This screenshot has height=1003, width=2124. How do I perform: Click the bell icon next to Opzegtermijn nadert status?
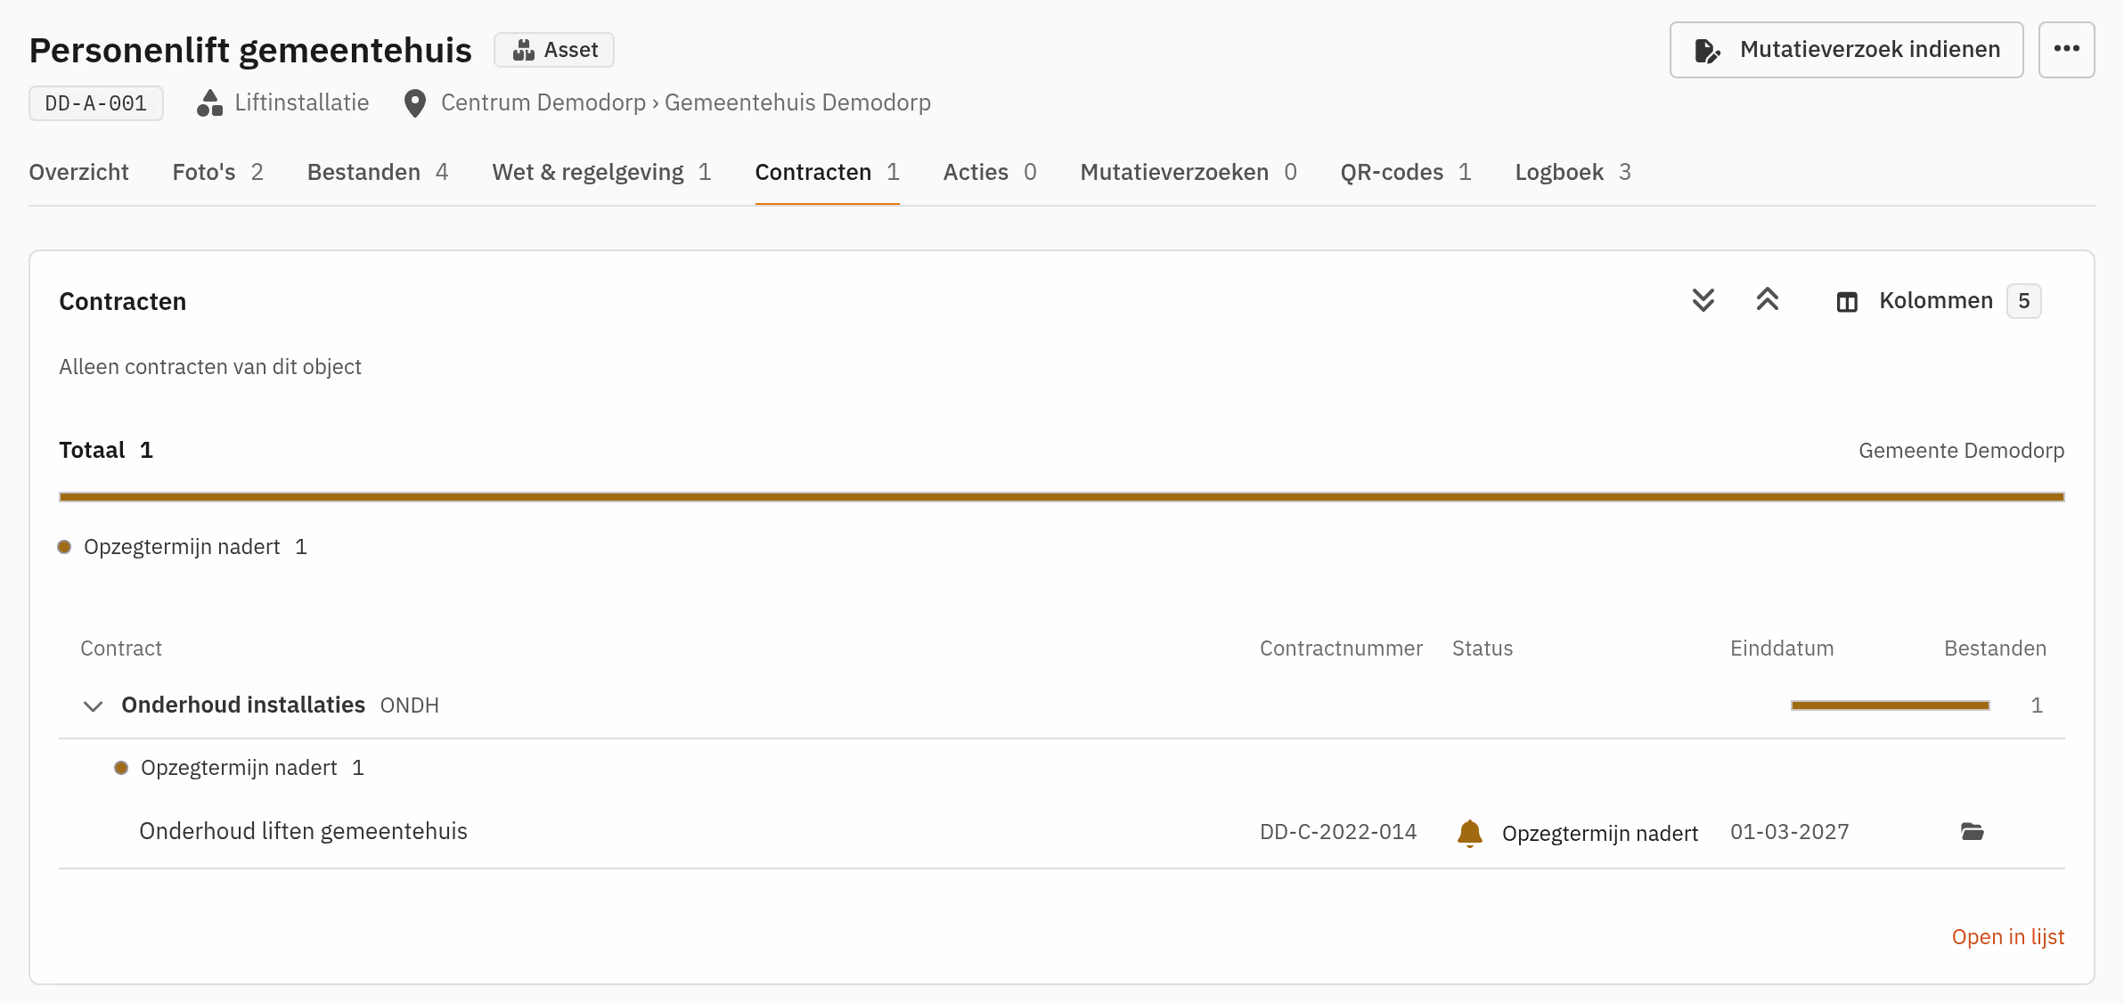1470,833
